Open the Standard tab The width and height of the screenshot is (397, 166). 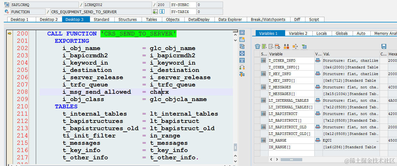pyautogui.click(x=101, y=19)
